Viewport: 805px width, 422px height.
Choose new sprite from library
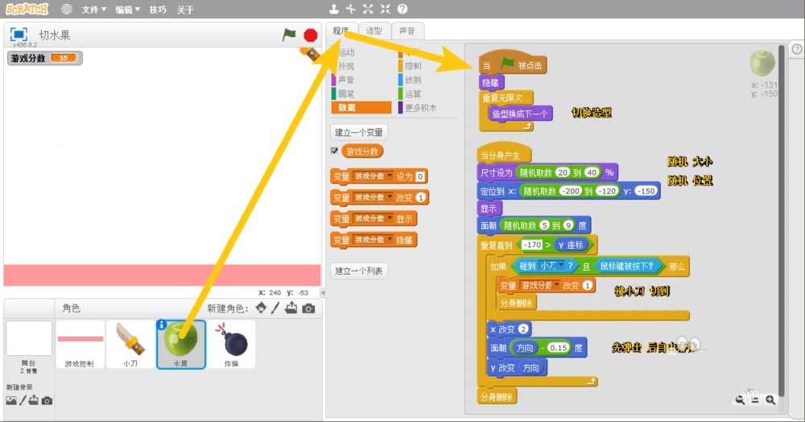point(262,308)
